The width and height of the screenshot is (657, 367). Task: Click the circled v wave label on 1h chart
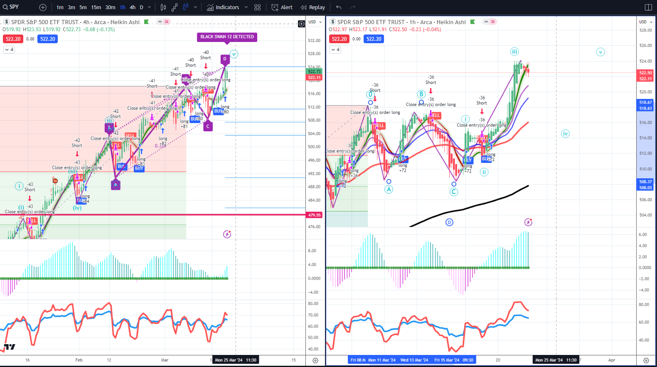pos(600,52)
